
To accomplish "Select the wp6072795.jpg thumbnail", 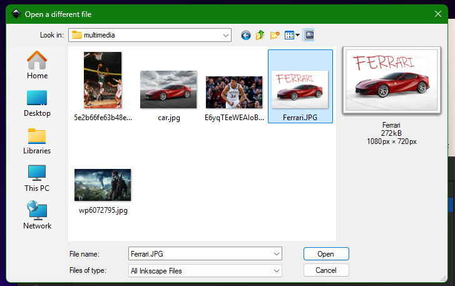I will pyautogui.click(x=103, y=185).
